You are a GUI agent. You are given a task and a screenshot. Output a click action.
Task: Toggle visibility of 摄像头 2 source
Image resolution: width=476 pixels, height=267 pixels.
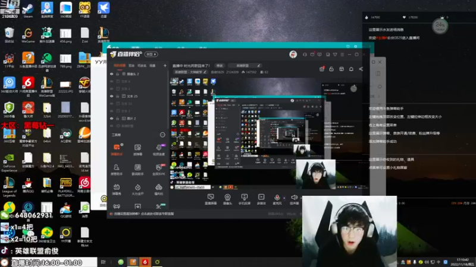click(112, 74)
